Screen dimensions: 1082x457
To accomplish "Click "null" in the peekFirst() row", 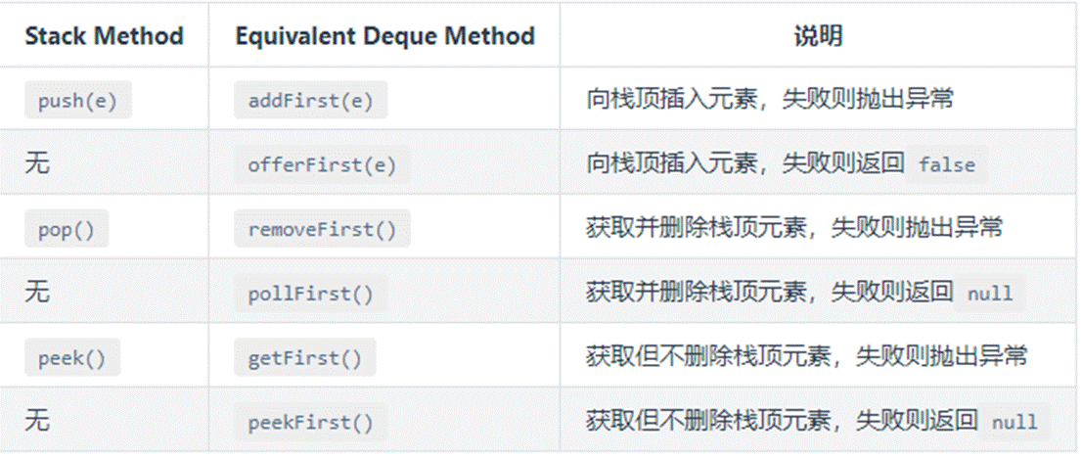I will 1014,422.
